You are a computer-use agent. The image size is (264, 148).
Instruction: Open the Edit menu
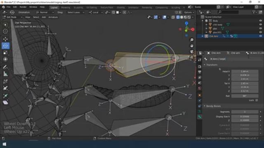coord(15,7)
